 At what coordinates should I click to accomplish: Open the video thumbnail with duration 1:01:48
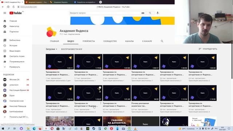(x=117, y=93)
